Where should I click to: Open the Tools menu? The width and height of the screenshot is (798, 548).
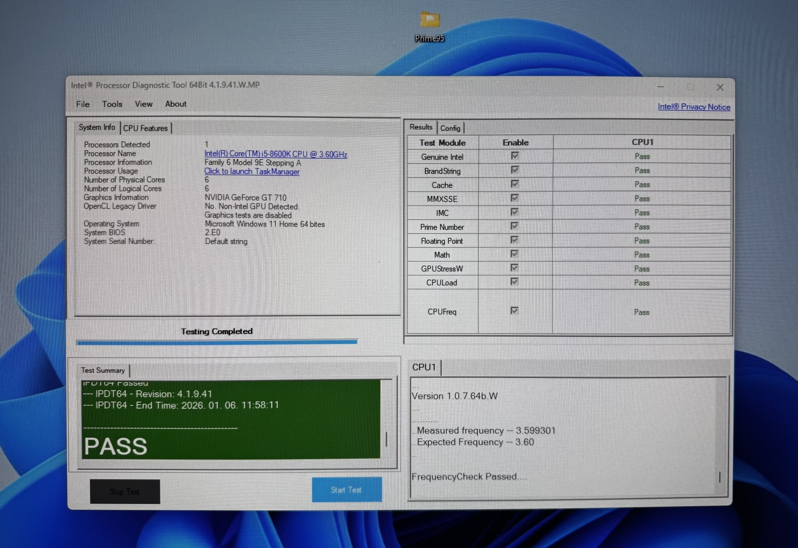coord(112,104)
